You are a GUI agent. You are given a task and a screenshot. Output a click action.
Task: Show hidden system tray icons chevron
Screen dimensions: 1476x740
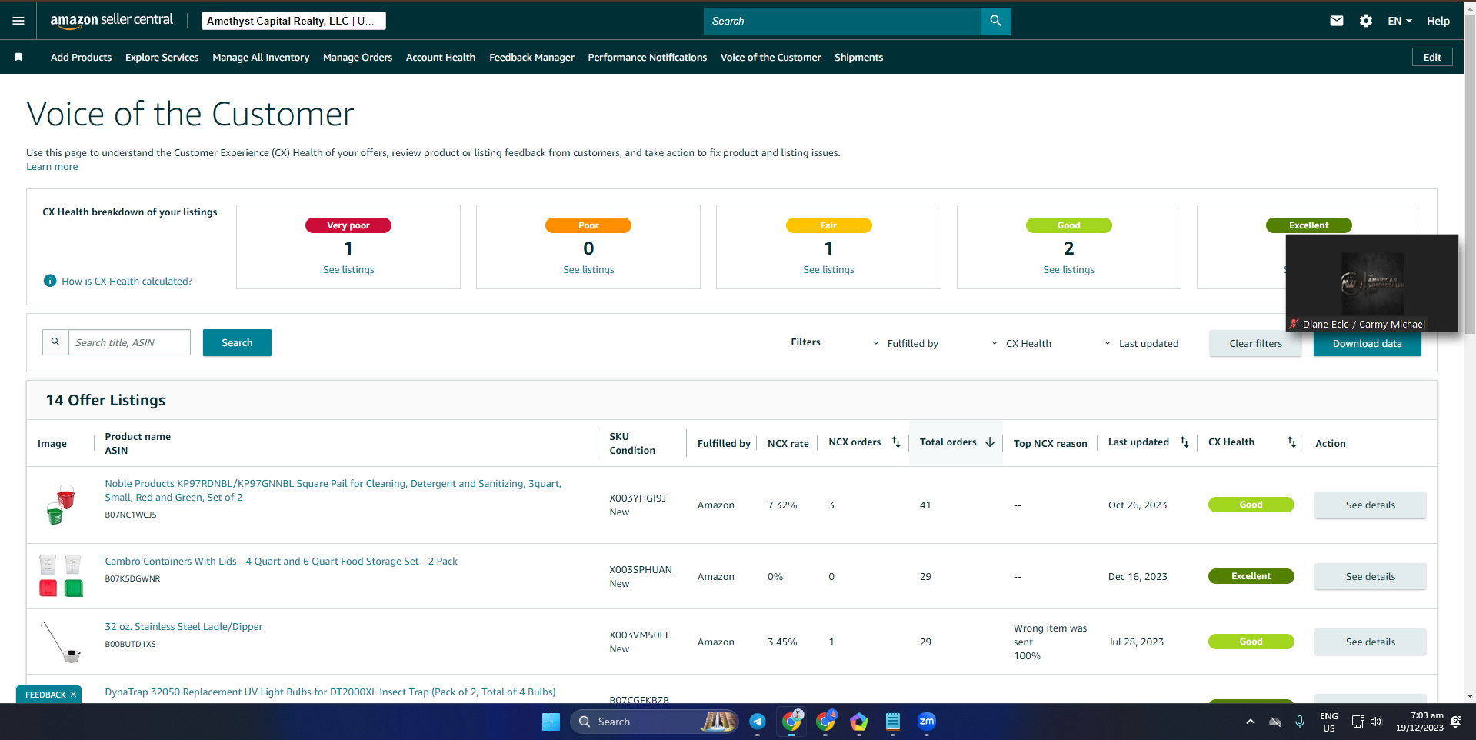pos(1251,722)
